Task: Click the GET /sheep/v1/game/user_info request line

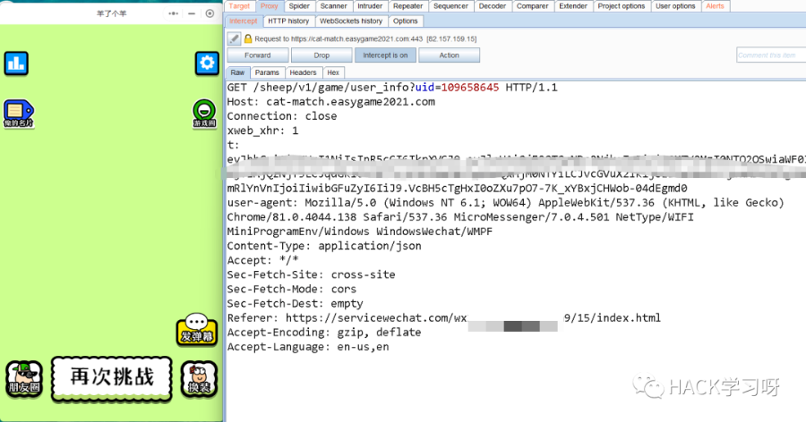Action: pyautogui.click(x=392, y=88)
